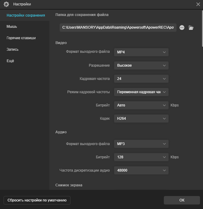203x209 pixels.
Task: Close the settings window
Action: [x=198, y=4]
